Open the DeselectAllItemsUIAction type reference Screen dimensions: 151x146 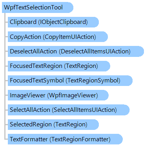point(95,51)
